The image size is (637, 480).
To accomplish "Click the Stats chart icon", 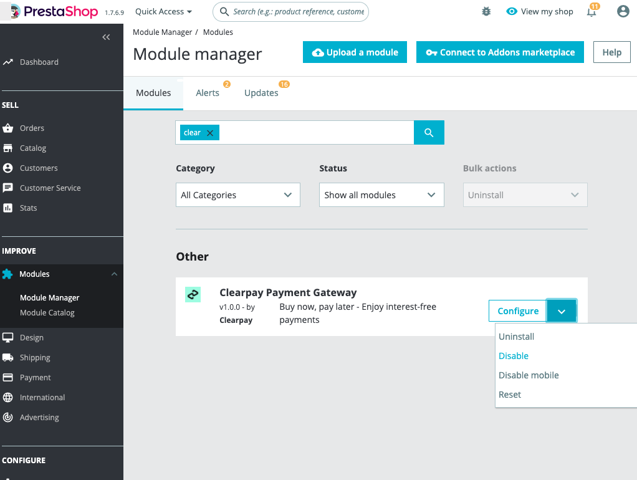I will point(7,208).
